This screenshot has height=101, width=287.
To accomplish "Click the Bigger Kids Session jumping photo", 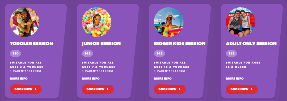I will [168, 22].
